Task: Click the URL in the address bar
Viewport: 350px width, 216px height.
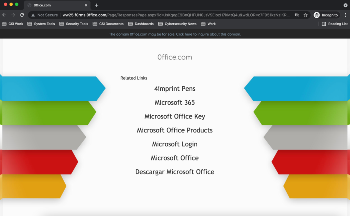Action: click(x=176, y=15)
